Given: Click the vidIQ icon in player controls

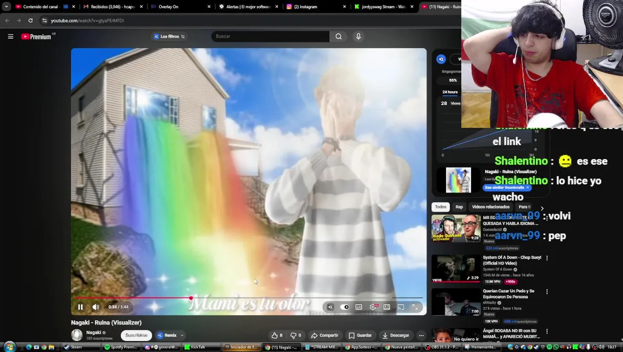Looking at the screenshot, I should click(330, 307).
